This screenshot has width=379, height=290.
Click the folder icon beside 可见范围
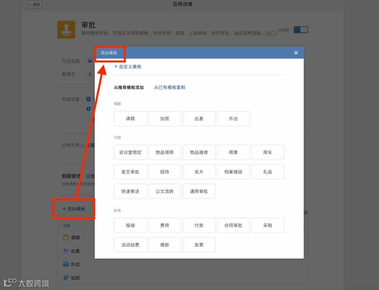tap(90, 61)
